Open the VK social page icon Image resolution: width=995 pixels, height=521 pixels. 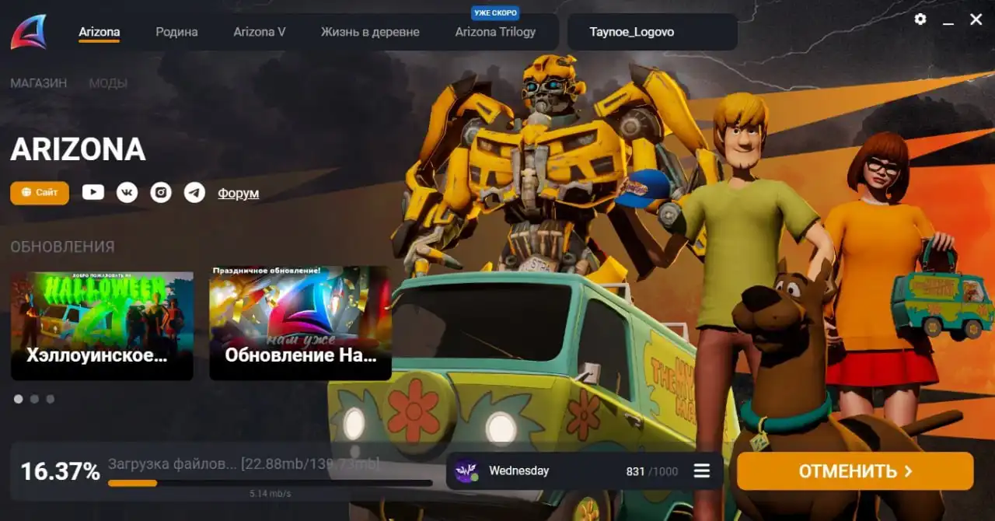127,192
